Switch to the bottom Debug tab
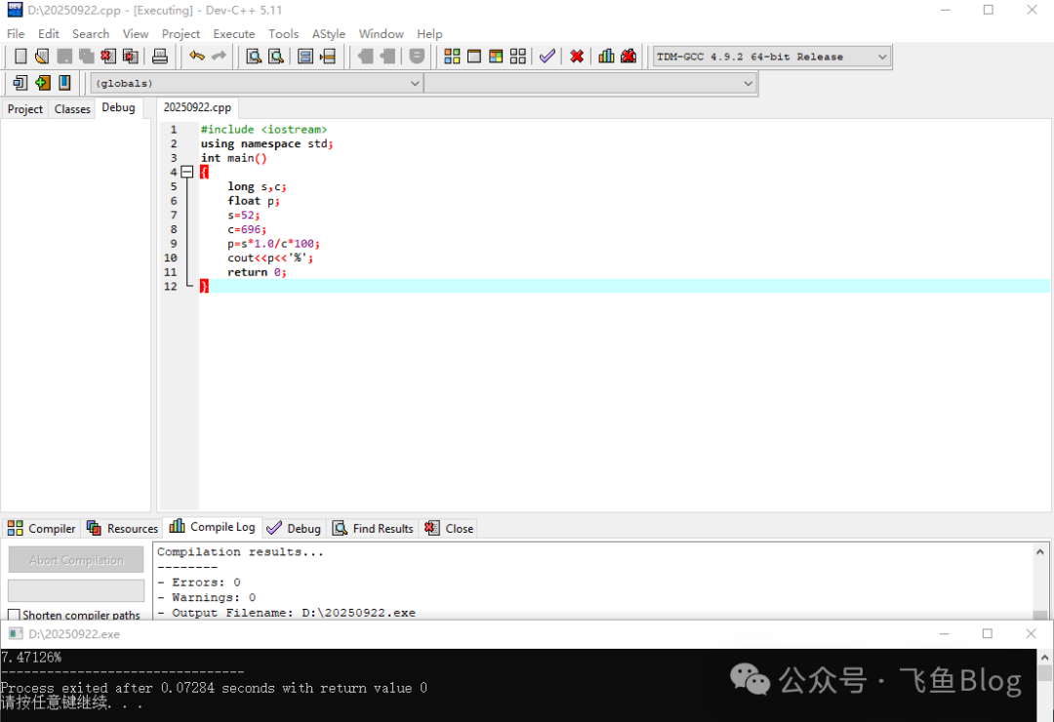The image size is (1054, 722). (295, 529)
